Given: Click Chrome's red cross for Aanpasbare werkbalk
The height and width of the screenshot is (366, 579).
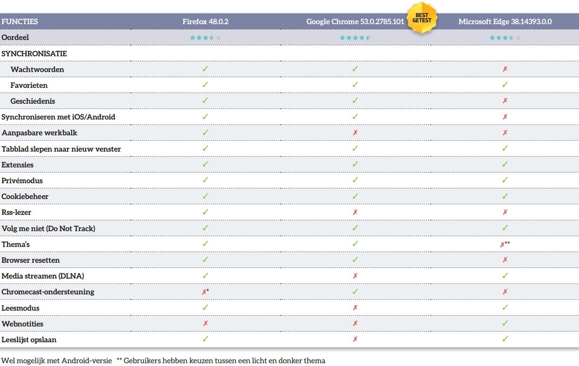Looking at the screenshot, I should (x=355, y=133).
